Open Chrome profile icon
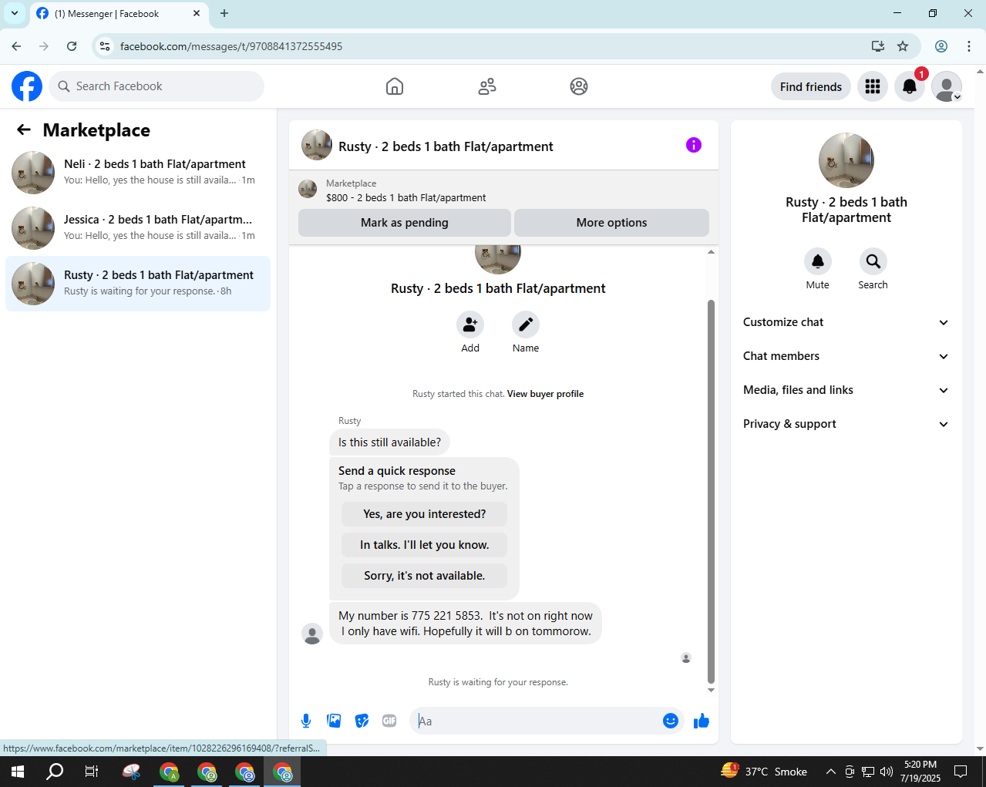Screen dimensions: 986x787 point(941,46)
